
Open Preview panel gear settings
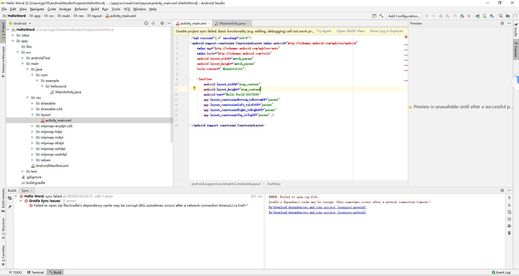click(502, 23)
